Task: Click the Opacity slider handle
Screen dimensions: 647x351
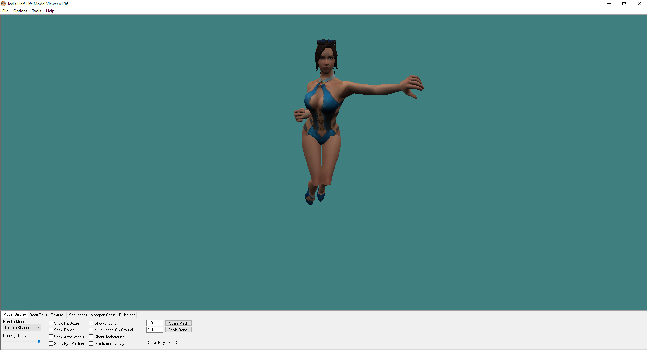Action: pos(39,342)
